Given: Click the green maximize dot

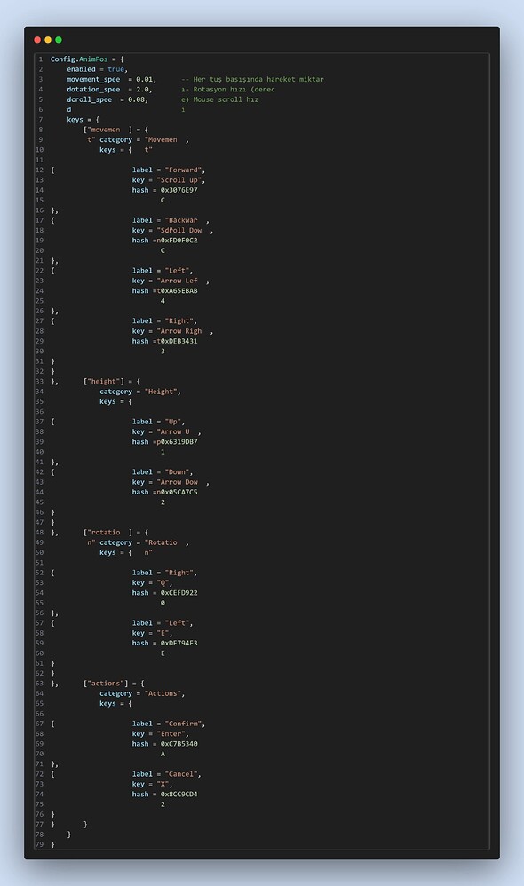Looking at the screenshot, I should [x=59, y=40].
